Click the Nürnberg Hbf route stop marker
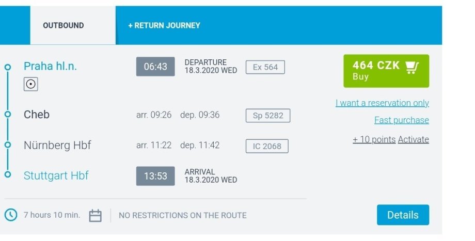The image size is (475, 241). tap(7, 145)
